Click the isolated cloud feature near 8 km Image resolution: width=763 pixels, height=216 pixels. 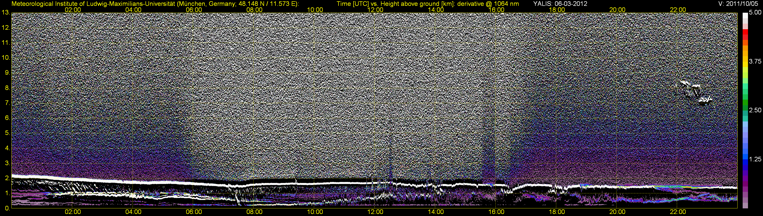pos(696,93)
